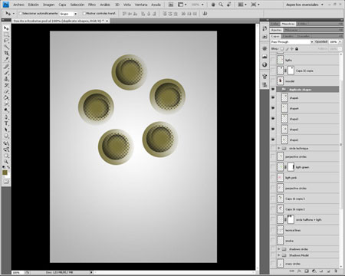
Task: Switch to the Canales tab
Action: coord(287,36)
